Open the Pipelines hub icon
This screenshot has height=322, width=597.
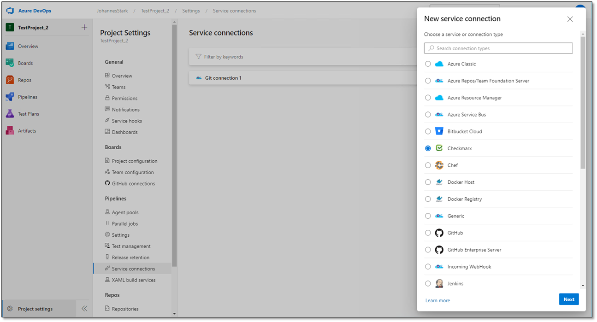10,97
